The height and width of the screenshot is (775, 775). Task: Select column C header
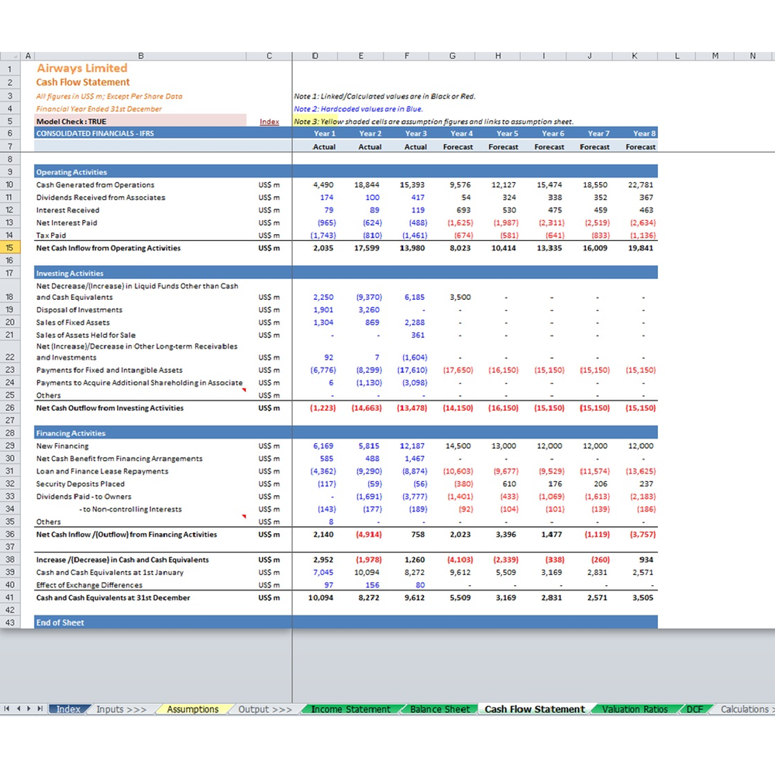coord(269,56)
